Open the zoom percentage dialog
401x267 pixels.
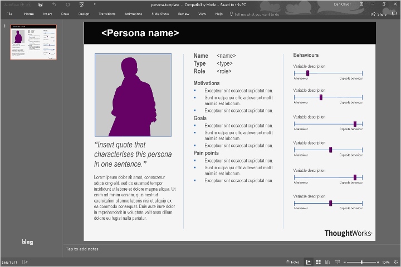(x=386, y=262)
